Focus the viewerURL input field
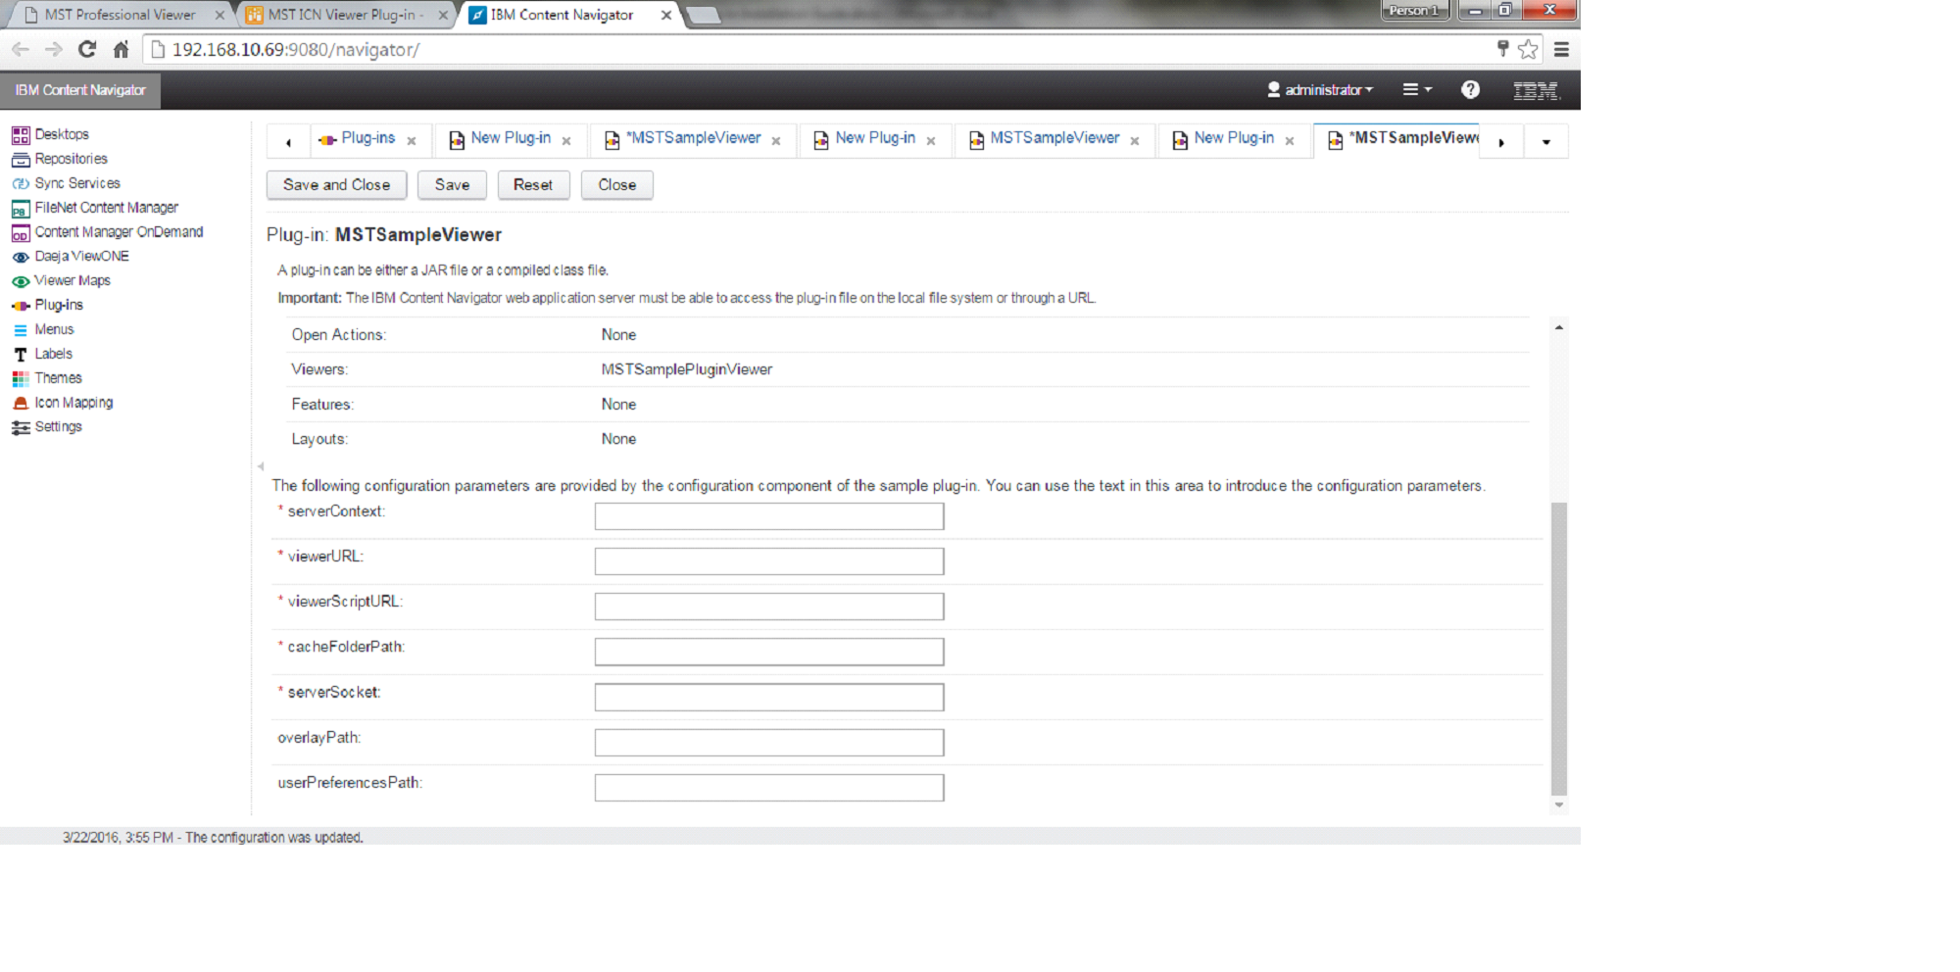This screenshot has height=972, width=1960. tap(769, 561)
